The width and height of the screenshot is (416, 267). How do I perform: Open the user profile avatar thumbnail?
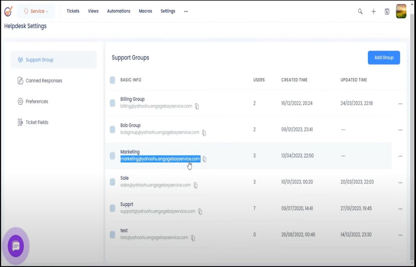pos(401,11)
